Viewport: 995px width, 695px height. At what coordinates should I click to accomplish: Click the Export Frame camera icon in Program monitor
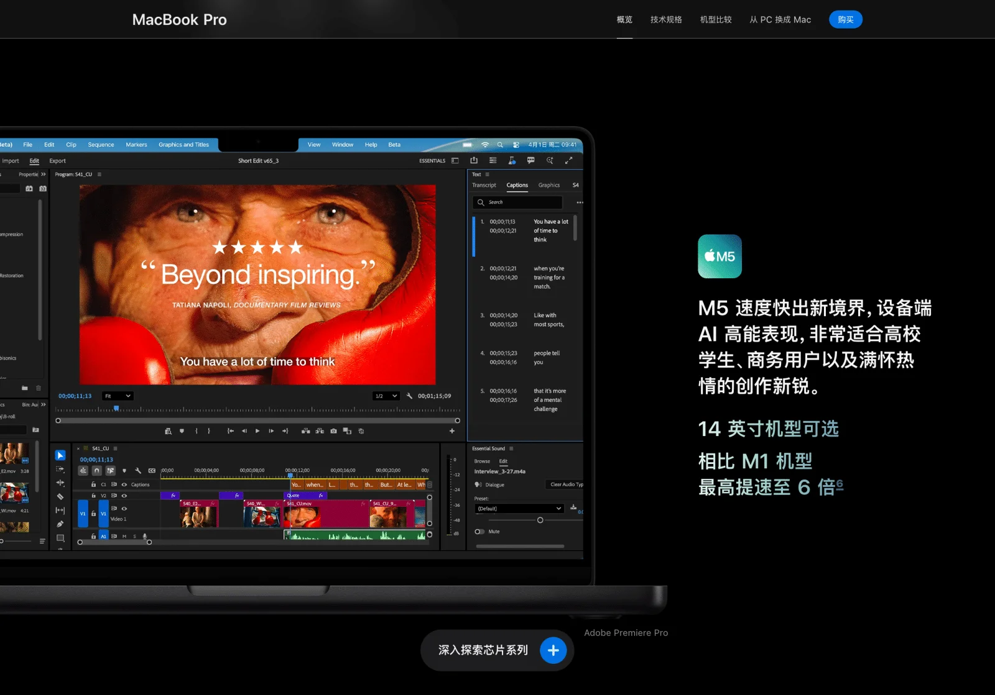(x=334, y=430)
